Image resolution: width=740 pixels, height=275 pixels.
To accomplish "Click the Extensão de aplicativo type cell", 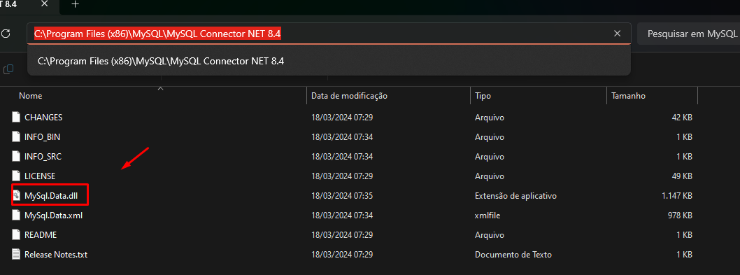I will tap(515, 196).
